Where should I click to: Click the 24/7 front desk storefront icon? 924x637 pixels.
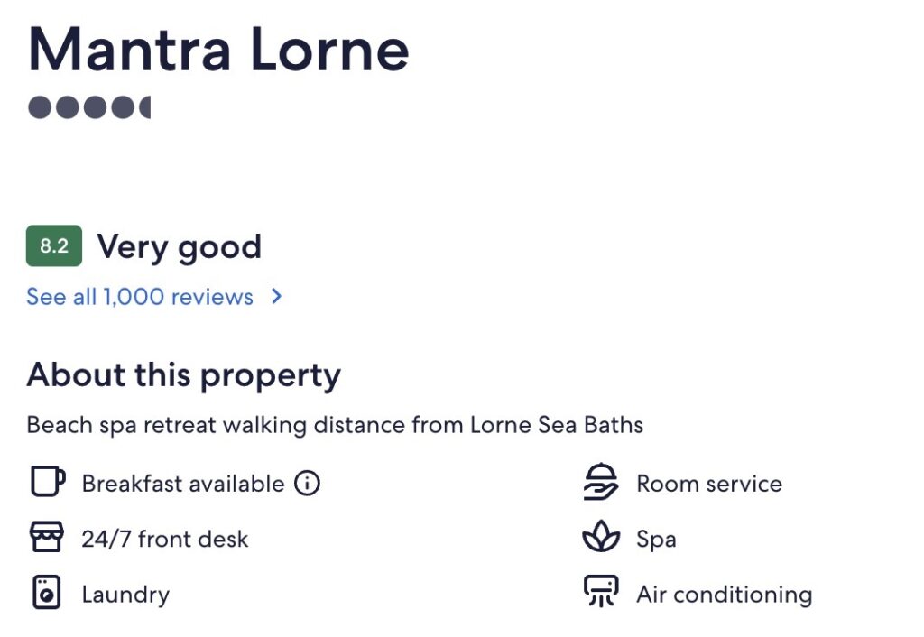(x=46, y=539)
